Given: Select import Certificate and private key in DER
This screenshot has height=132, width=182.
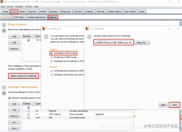Looking at the screenshot, I should 52,71.
